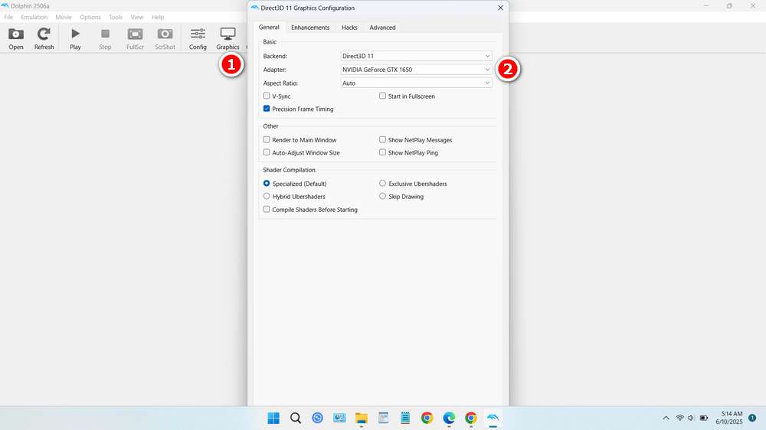Open the Notepad icon in the taskbar
The image size is (766, 430).
(405, 418)
